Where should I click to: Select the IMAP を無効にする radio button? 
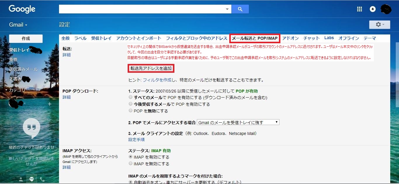pyautogui.click(x=131, y=163)
